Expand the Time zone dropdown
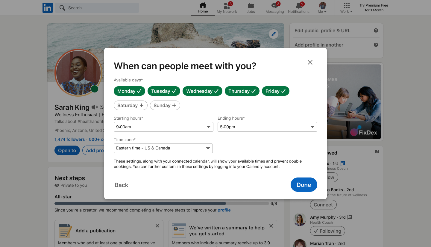 pyautogui.click(x=163, y=148)
